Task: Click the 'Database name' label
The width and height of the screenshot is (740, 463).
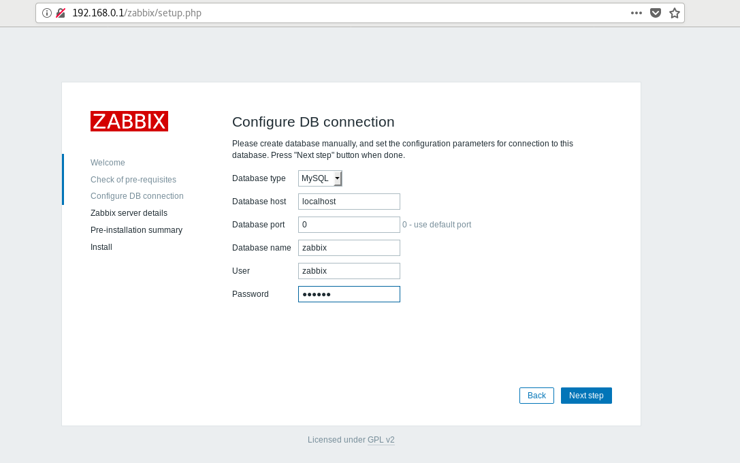Action: [x=261, y=248]
